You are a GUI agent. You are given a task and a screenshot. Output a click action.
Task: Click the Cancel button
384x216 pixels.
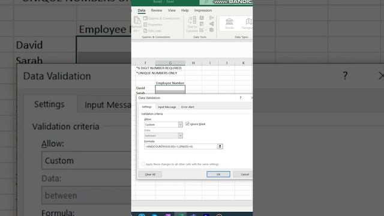[243, 175]
